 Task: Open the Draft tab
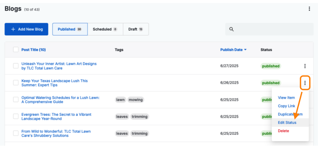(136, 29)
